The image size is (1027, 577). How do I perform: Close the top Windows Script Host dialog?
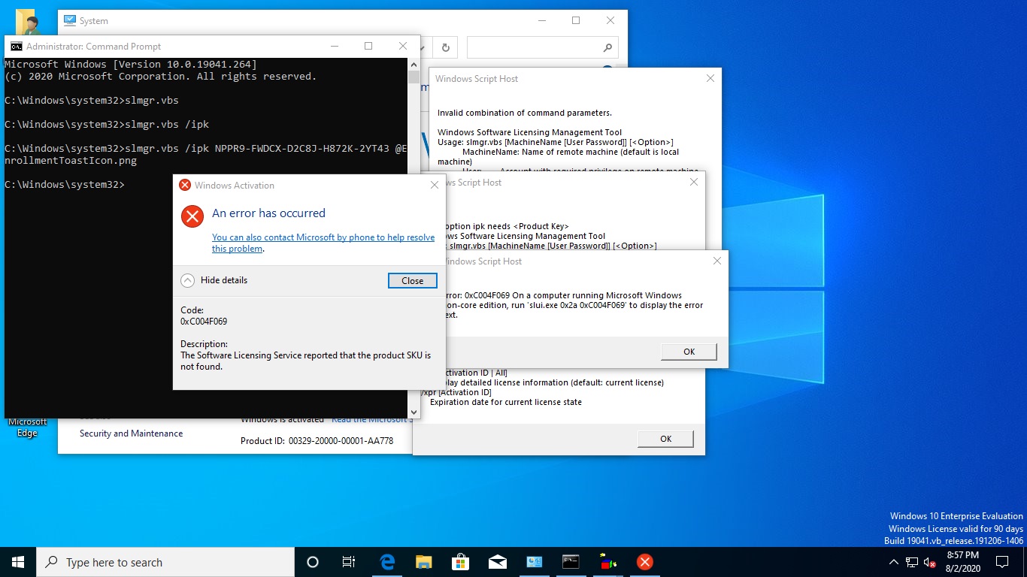click(710, 78)
